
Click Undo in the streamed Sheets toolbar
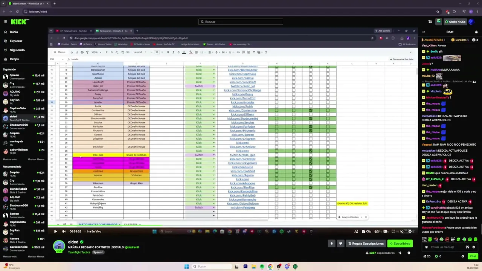click(72, 52)
